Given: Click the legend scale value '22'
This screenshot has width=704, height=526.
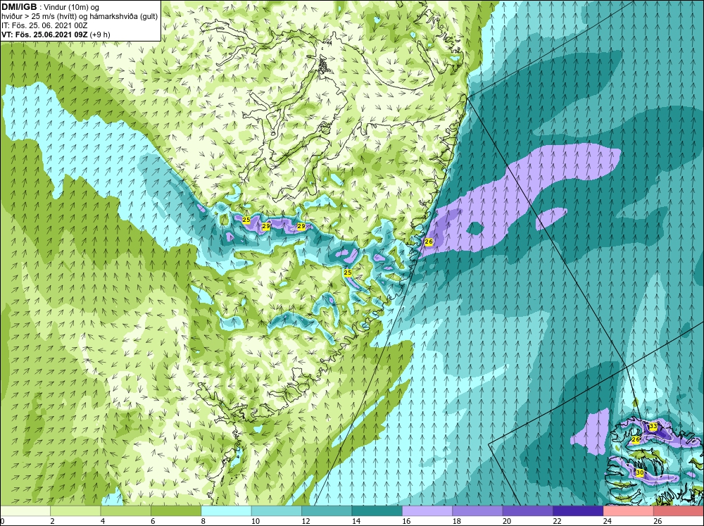Looking at the screenshot, I should [557, 521].
